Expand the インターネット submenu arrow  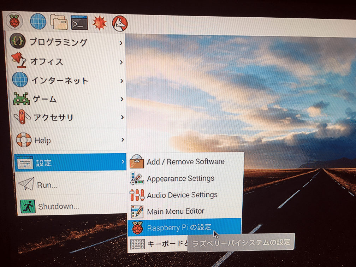[122, 81]
